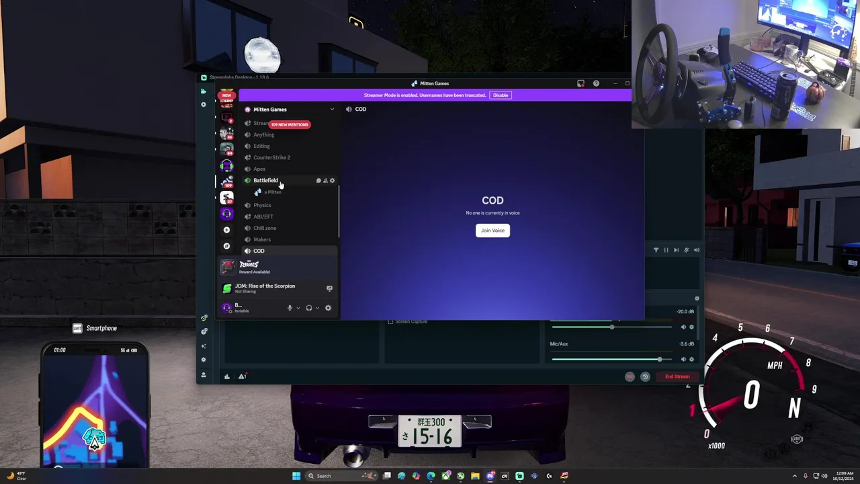Open taskbar clock showing 12:09 AM
This screenshot has width=860, height=484.
[x=845, y=476]
